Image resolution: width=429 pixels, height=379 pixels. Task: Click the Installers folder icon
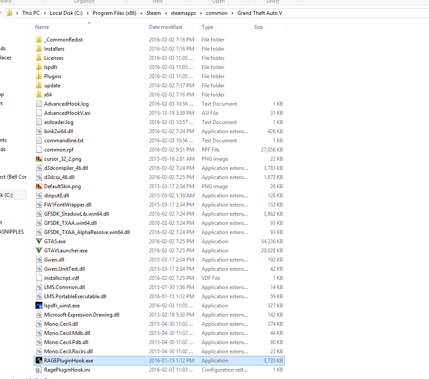(x=39, y=48)
